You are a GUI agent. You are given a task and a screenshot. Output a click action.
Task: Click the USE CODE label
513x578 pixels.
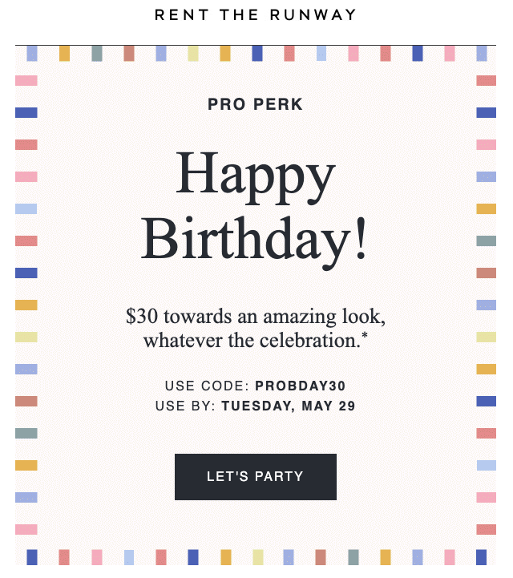[207, 386]
